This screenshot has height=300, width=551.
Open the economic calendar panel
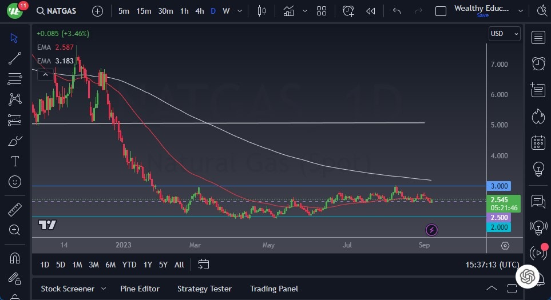(x=538, y=142)
